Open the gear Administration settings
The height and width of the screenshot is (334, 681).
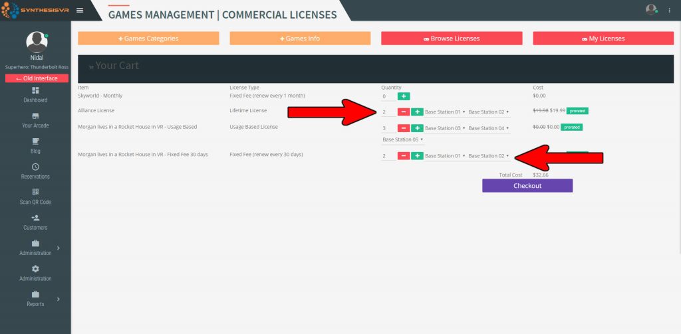(36, 274)
